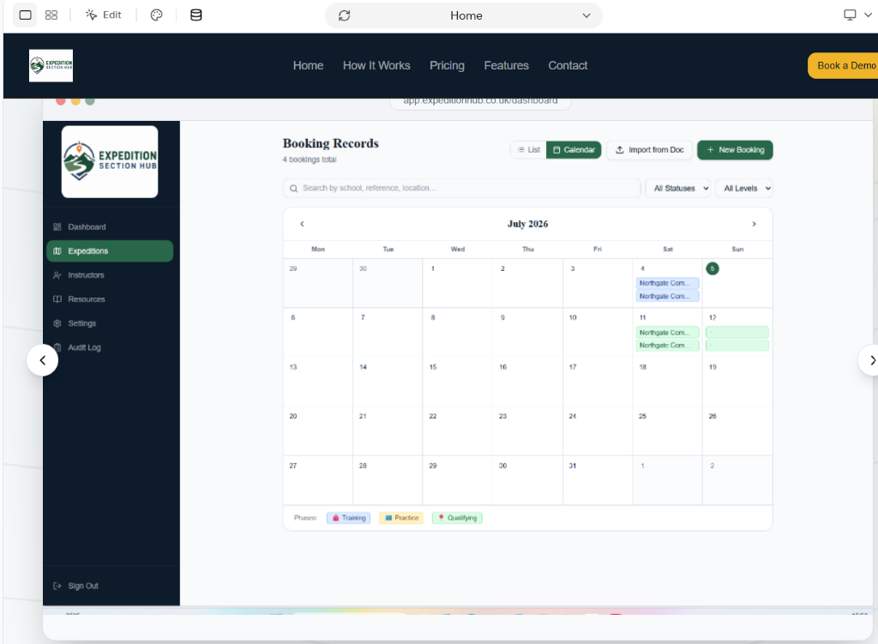Click the small Expedition logo in header

pyautogui.click(x=51, y=65)
